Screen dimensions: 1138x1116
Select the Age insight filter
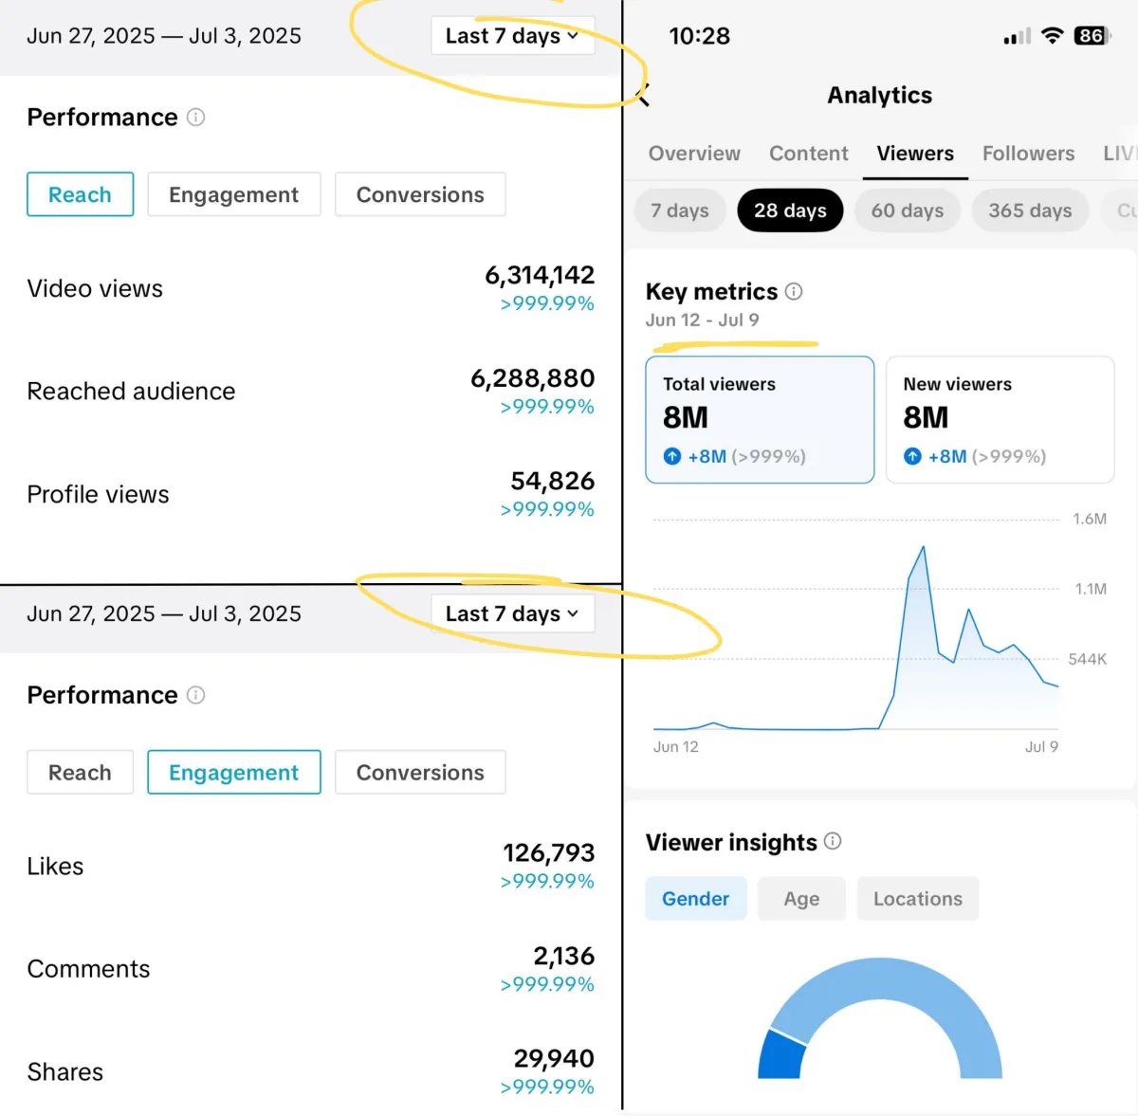[x=801, y=899]
